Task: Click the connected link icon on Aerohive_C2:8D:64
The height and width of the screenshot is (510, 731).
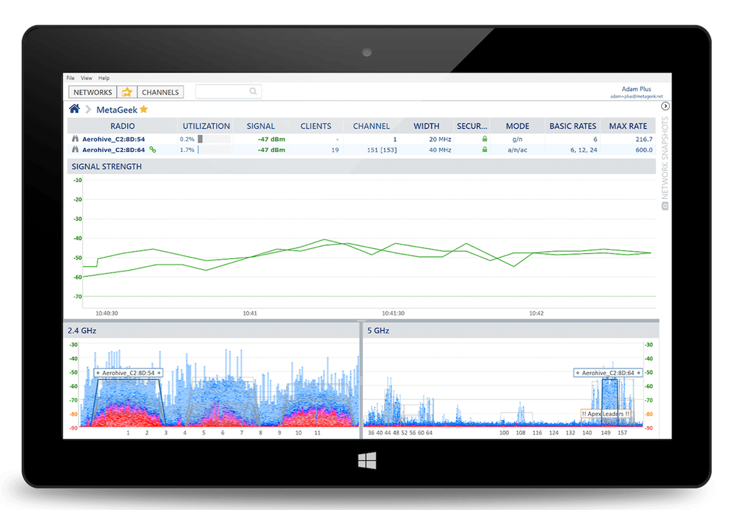Action: 153,149
